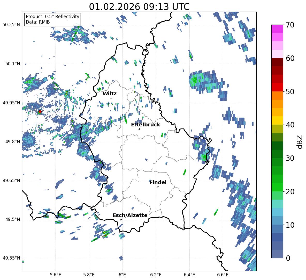Select the Ettelbruck city label
306x280 pixels.
click(x=146, y=125)
